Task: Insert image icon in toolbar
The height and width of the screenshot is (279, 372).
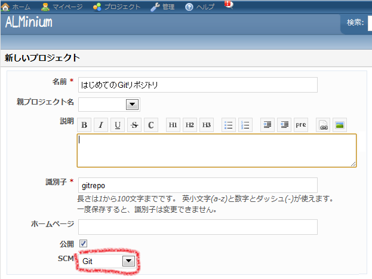Action: pos(340,125)
